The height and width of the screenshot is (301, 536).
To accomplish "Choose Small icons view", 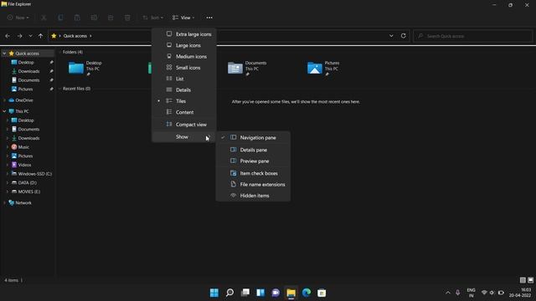I will click(x=184, y=68).
